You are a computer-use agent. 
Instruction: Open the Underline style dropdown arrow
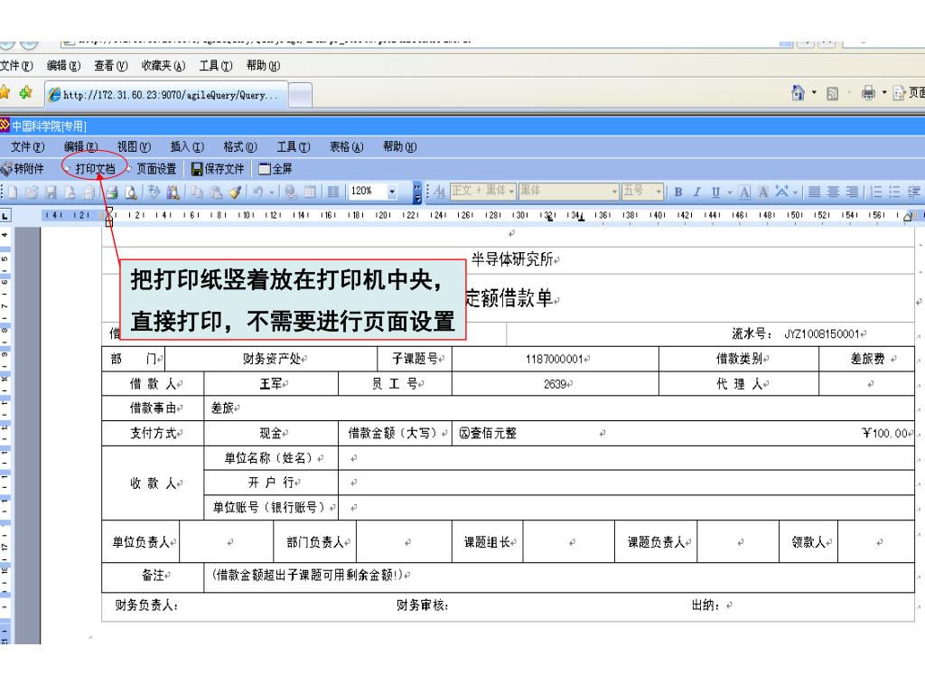[x=730, y=192]
